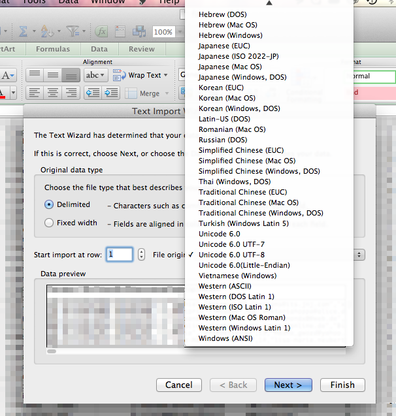Open the Sort A-Z icon
Screen dimensions: 396x416
[47, 31]
